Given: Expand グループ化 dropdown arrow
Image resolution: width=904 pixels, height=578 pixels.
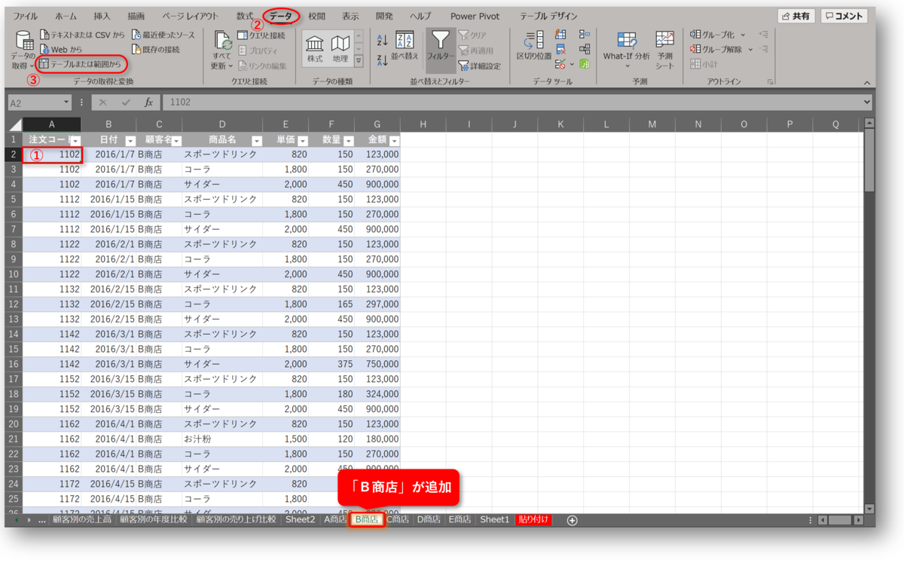Looking at the screenshot, I should point(743,35).
